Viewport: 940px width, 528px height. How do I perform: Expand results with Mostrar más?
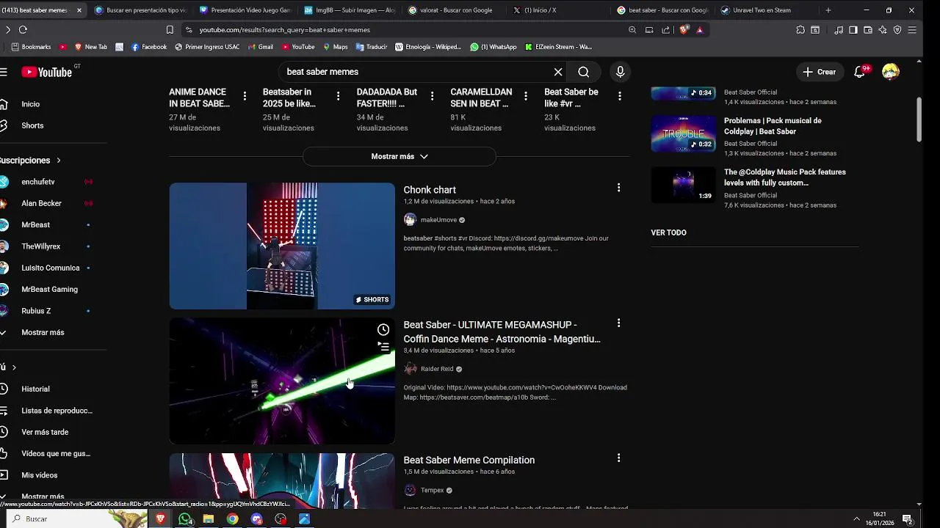pyautogui.click(x=399, y=156)
